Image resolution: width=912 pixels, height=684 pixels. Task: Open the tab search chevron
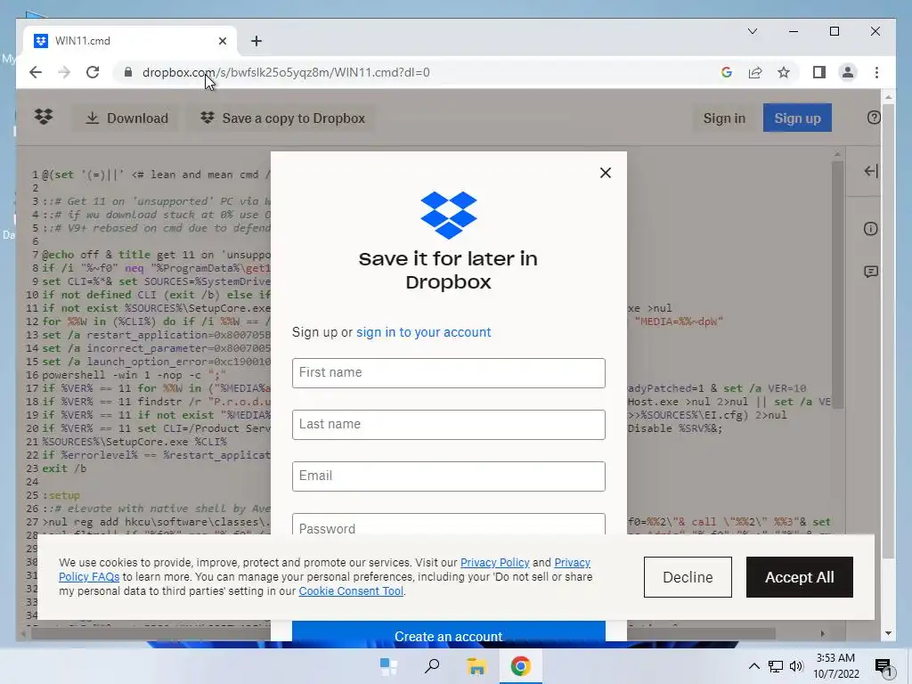click(752, 31)
